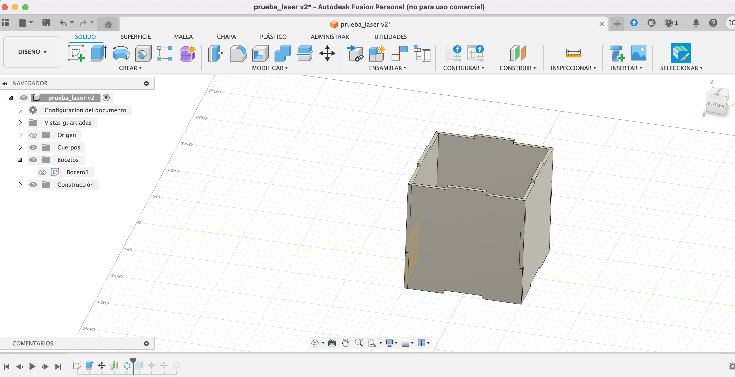Select the Extrude tool in CREAR

tap(98, 53)
